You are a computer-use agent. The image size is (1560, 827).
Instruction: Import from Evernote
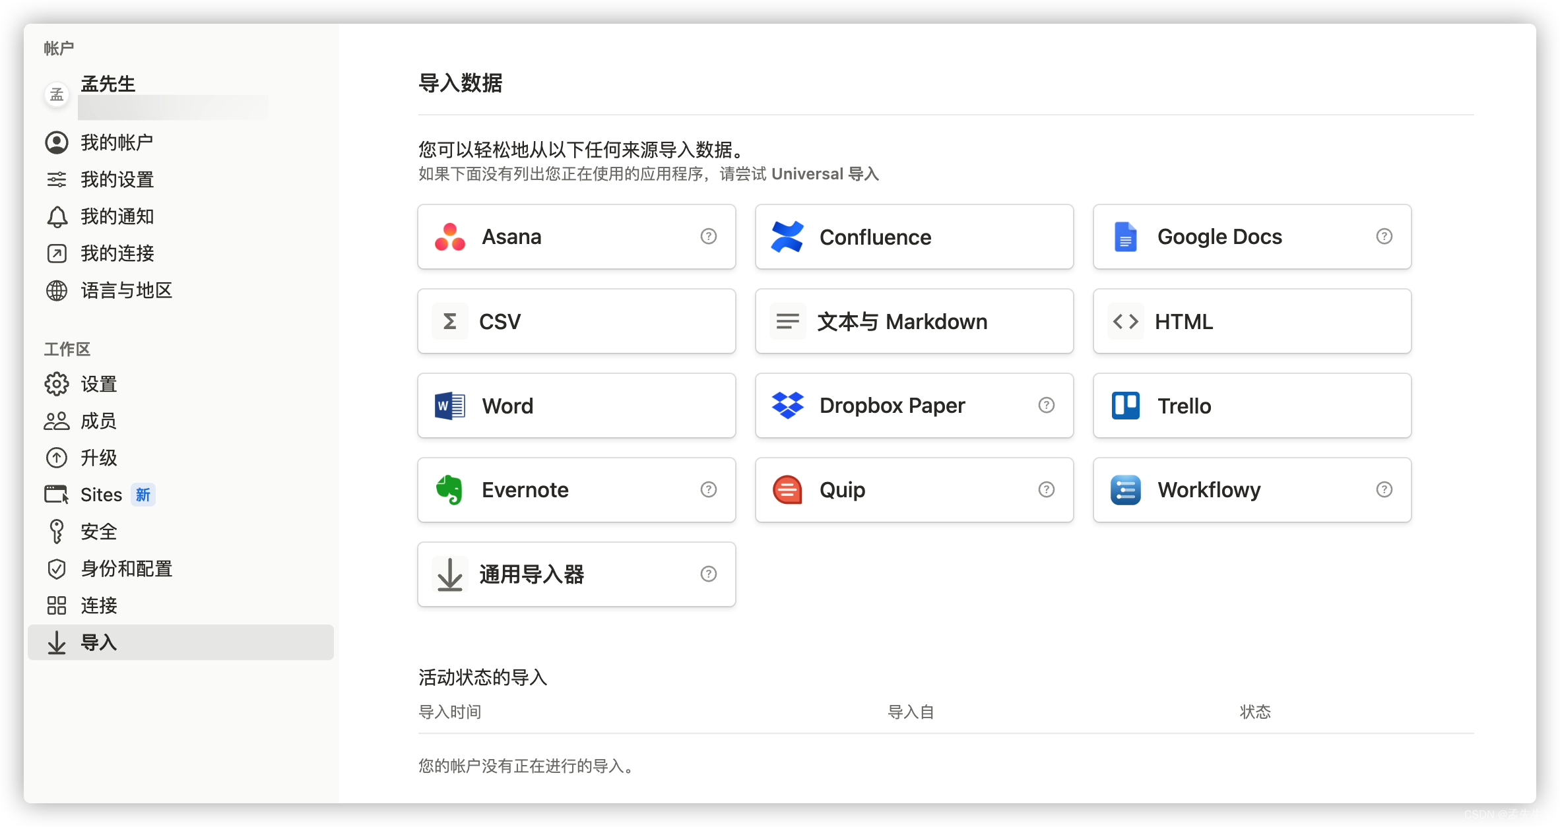pyautogui.click(x=577, y=490)
